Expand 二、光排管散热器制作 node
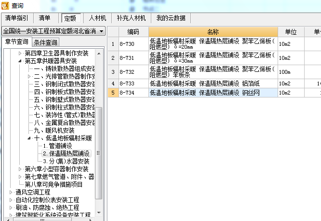 [29, 76]
